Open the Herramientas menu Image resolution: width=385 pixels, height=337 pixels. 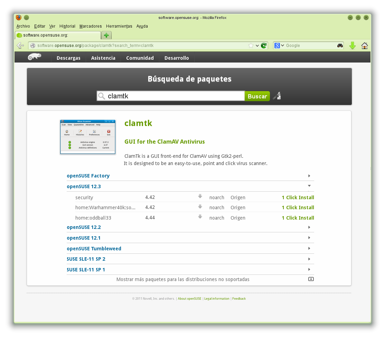pyautogui.click(x=119, y=26)
